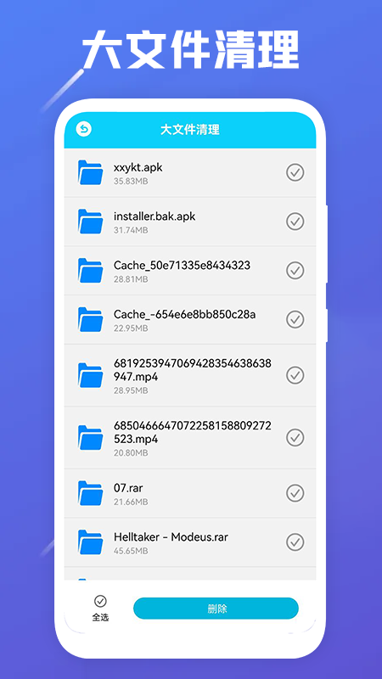Tick the checkbox for Cache_-654e6e8bb850c28a
This screenshot has height=679, width=382.
point(295,319)
